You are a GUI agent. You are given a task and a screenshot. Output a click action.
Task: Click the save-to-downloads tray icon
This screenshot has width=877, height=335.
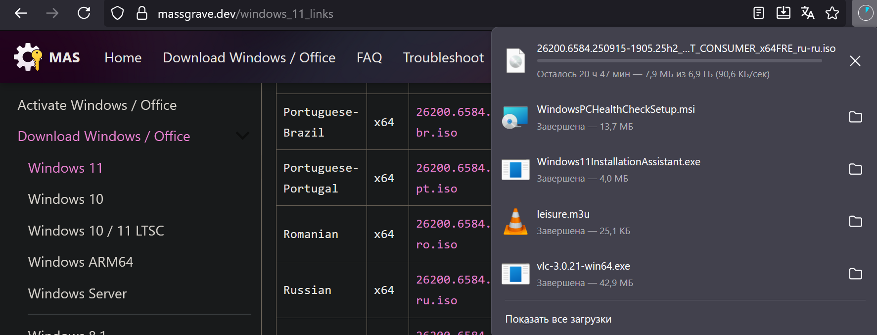coord(783,13)
